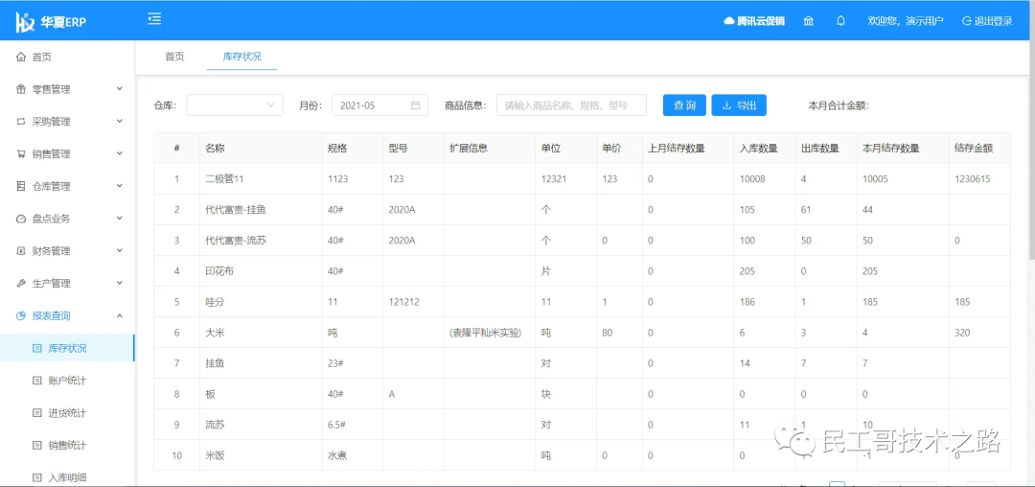Expand the 财务管理 menu chevron

(120, 250)
